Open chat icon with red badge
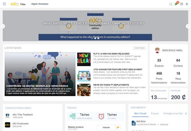This screenshot has width=191, height=131. tap(177, 3)
